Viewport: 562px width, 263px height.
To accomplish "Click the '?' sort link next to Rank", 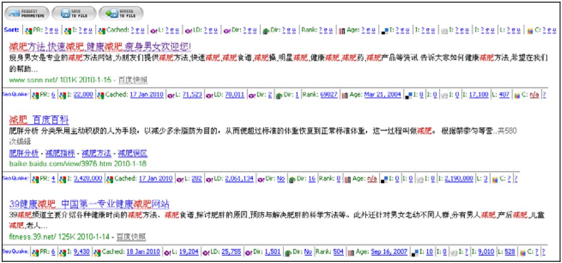I will pos(322,30).
